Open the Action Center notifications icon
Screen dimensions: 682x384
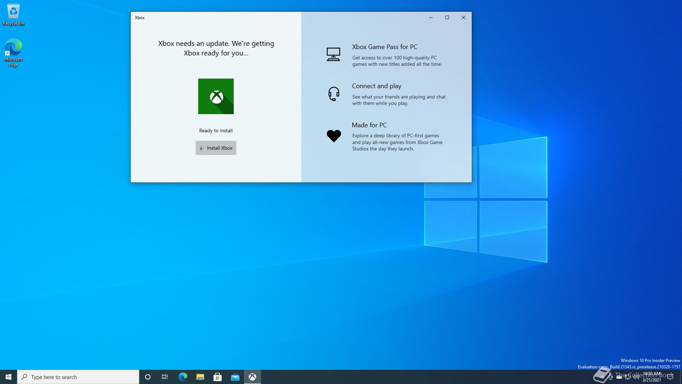(x=670, y=377)
